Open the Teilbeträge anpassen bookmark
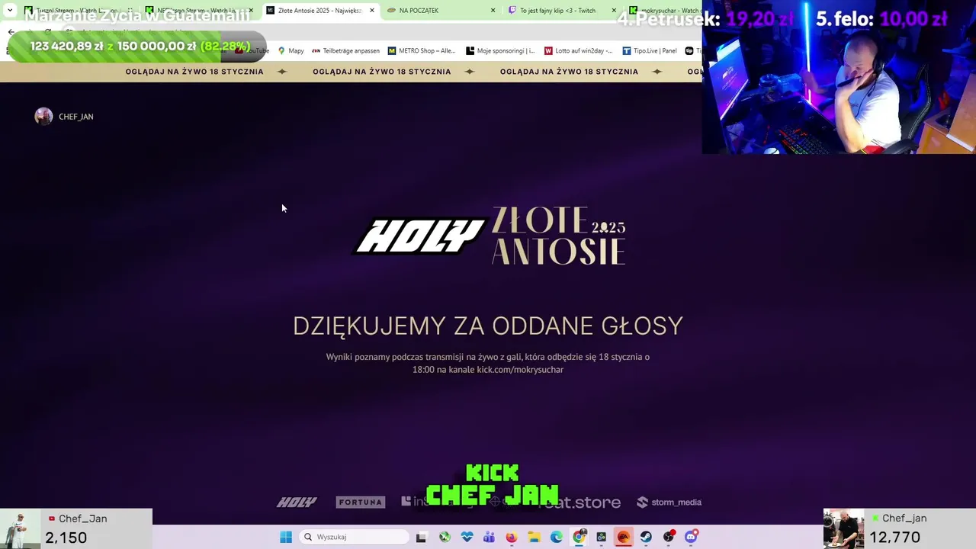 pyautogui.click(x=345, y=51)
